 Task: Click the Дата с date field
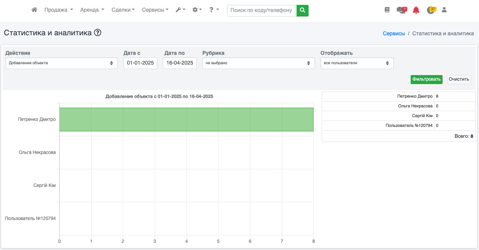point(140,63)
